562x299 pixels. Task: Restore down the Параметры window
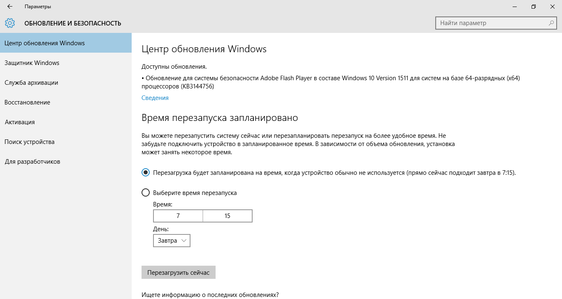(x=534, y=7)
